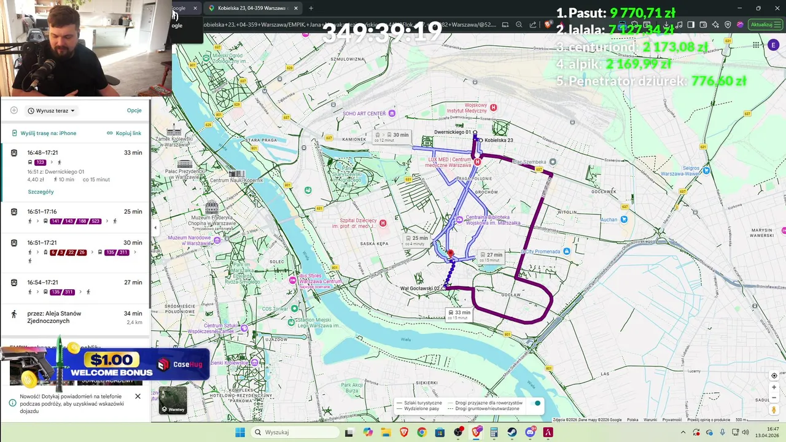Open the Google account avatar "E"
The height and width of the screenshot is (442, 786).
click(773, 45)
